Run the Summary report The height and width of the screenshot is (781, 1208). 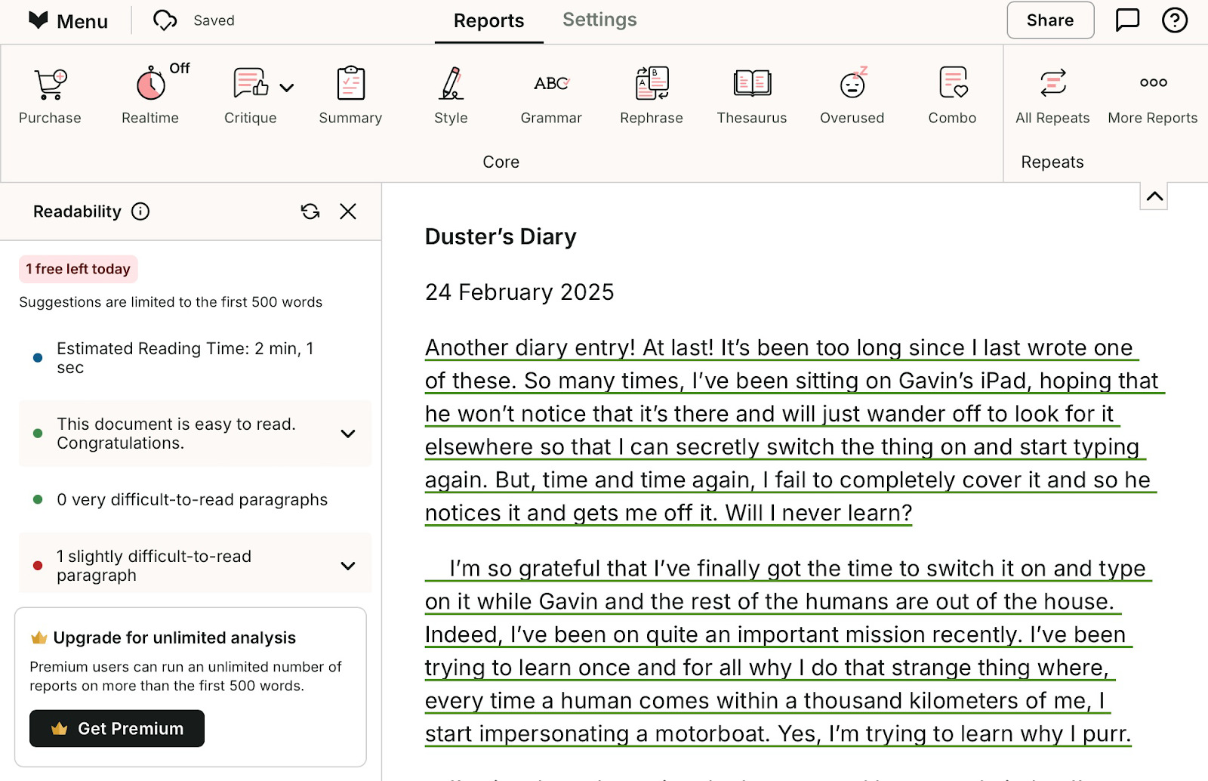pos(350,93)
